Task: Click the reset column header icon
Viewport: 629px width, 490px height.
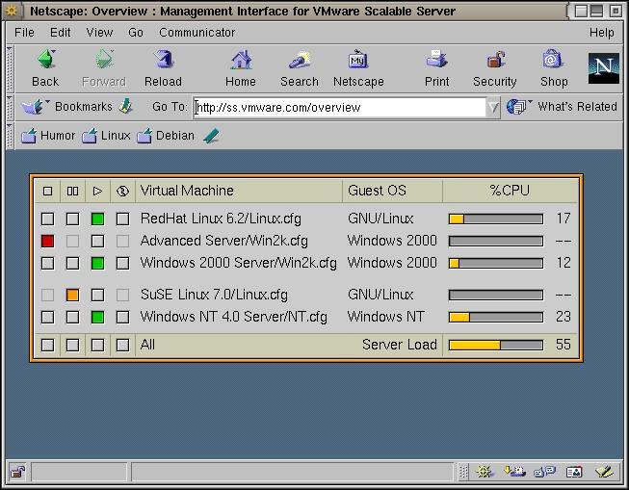Action: 122,191
